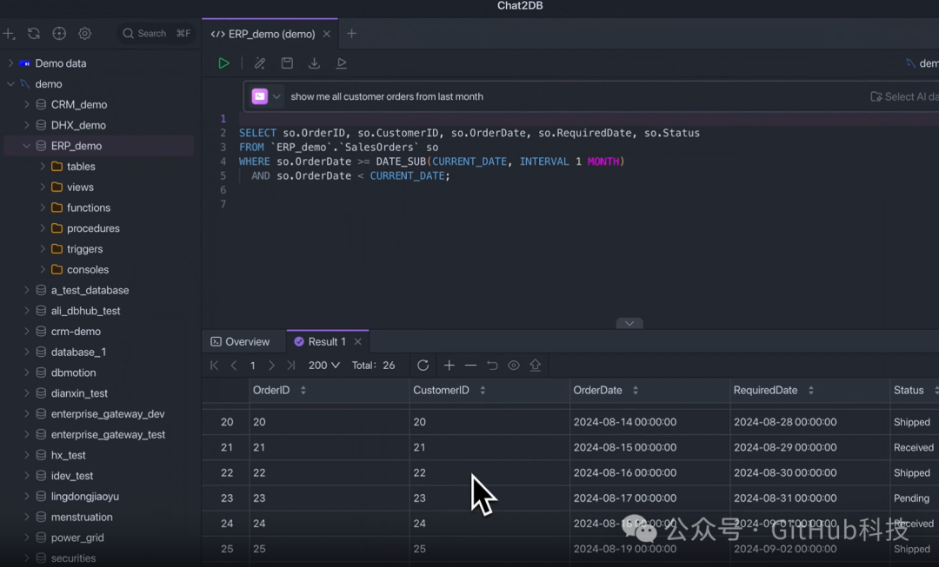Viewport: 939px width, 567px height.
Task: Click the export results upload icon
Action: [x=535, y=366]
